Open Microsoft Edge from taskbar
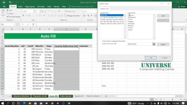The height and width of the screenshot is (105, 187). click(24, 103)
